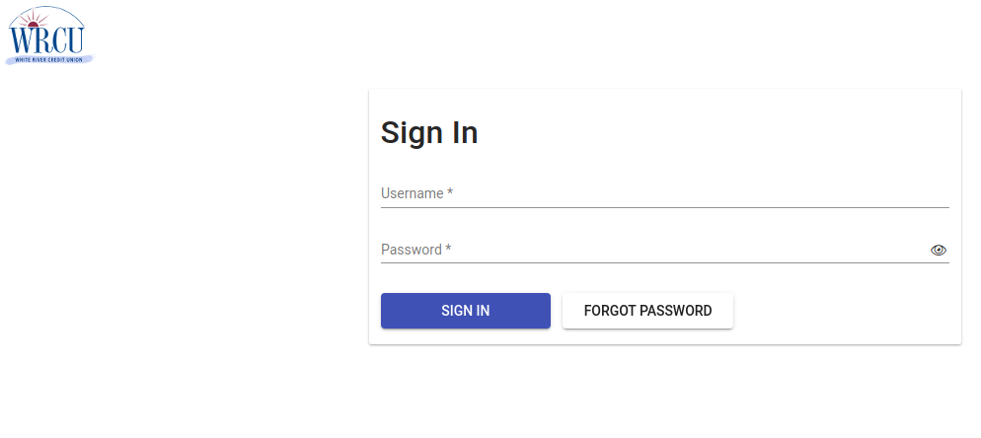Open the FORGOT PASSWORD option
Screen dimensions: 981x438
[x=647, y=311]
